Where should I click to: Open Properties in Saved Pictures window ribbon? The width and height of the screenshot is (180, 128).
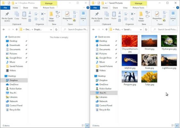click(157, 16)
